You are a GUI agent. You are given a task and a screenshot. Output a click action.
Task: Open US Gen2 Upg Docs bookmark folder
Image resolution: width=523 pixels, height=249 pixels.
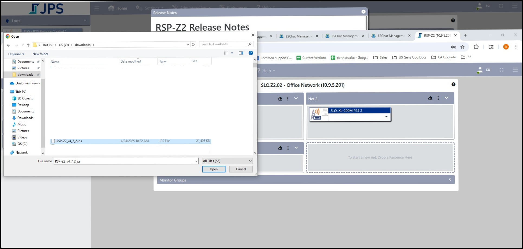pyautogui.click(x=409, y=57)
